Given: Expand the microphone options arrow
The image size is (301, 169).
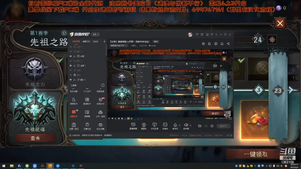Looking at the screenshot, I should pyautogui.click(x=179, y=125).
